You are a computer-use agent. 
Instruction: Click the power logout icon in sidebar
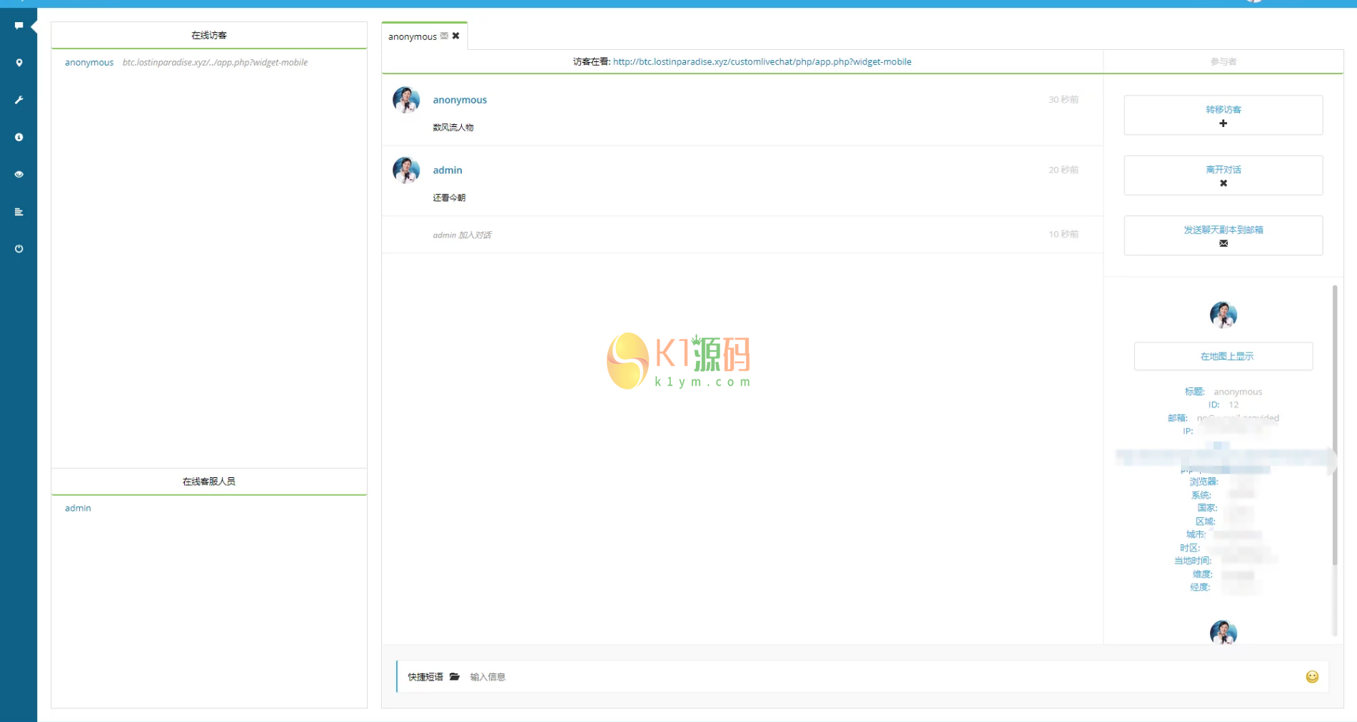[x=19, y=249]
